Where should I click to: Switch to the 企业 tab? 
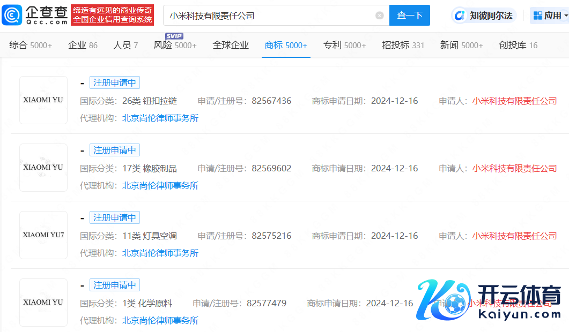(83, 46)
